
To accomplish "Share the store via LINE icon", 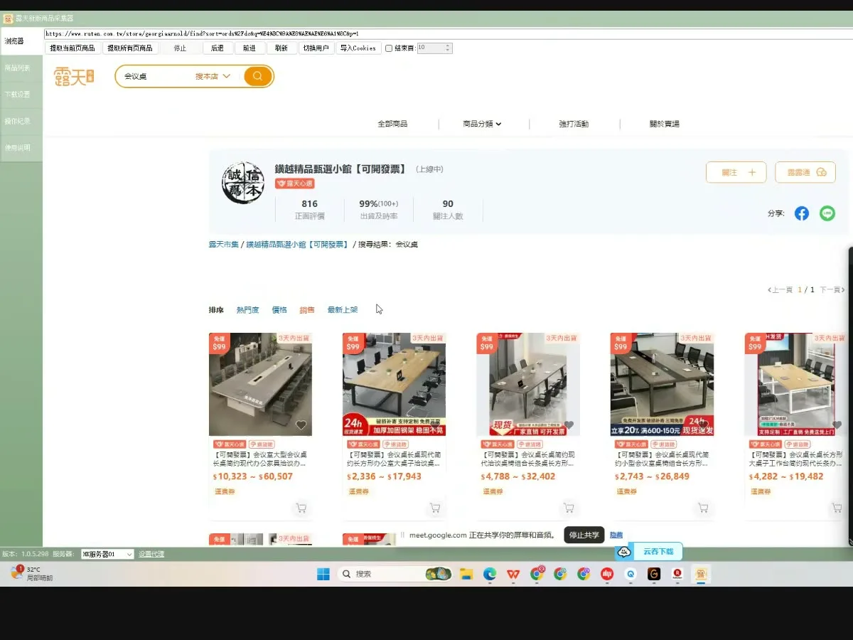I will 827,213.
